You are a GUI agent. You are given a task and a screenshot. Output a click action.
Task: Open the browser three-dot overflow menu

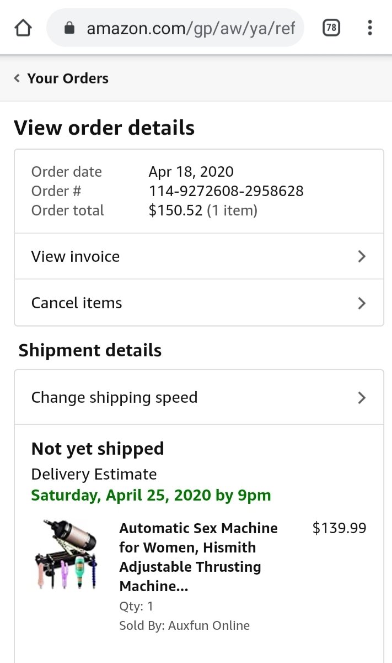coord(369,28)
